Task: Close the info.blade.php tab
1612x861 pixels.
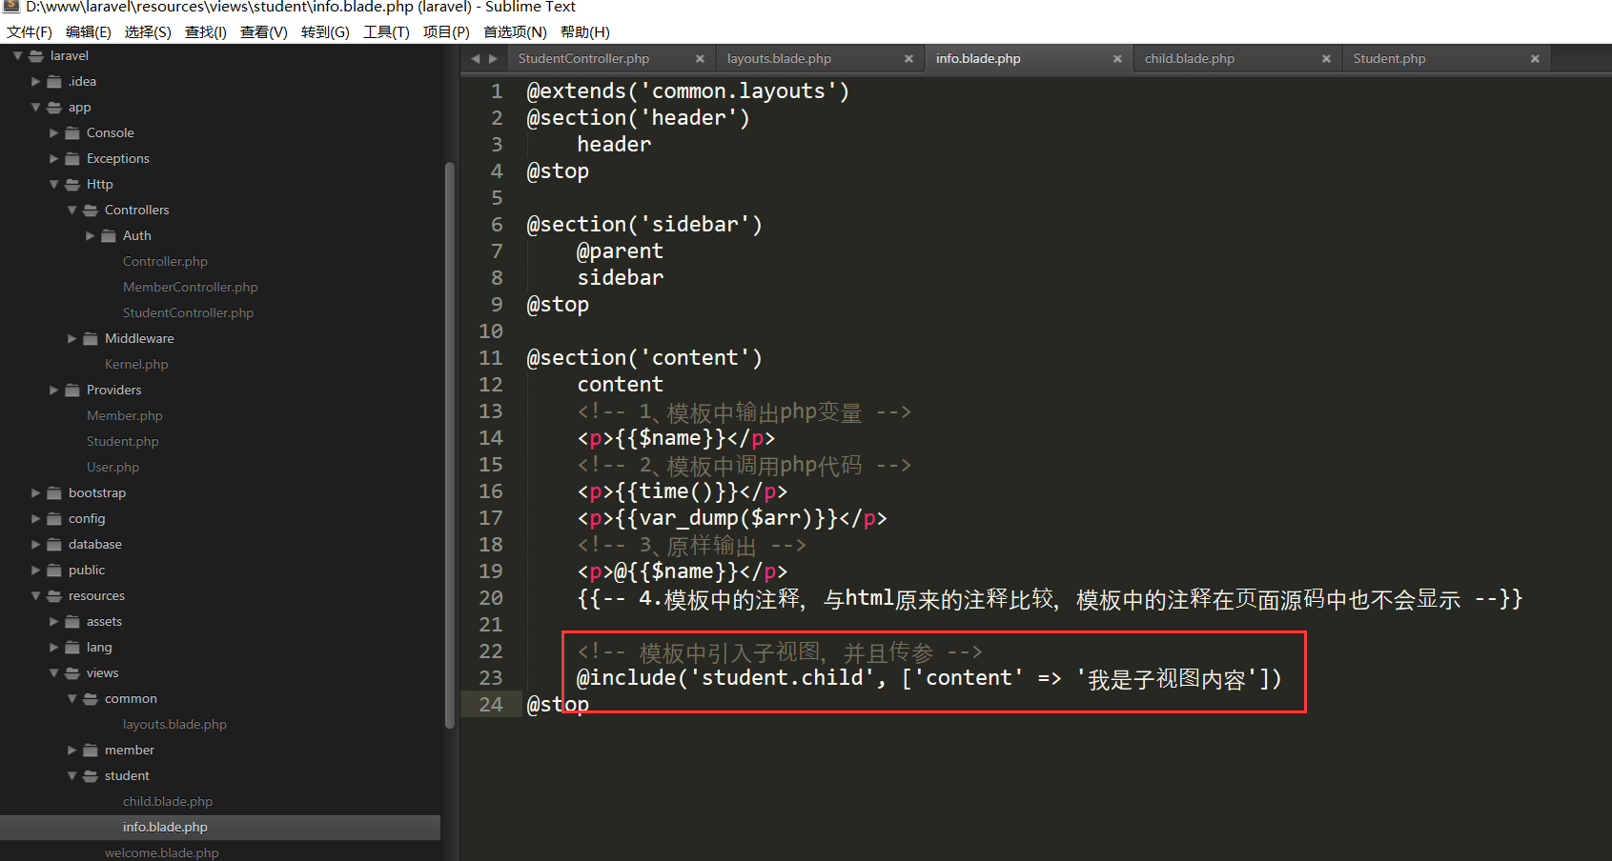Action: click(x=1117, y=59)
